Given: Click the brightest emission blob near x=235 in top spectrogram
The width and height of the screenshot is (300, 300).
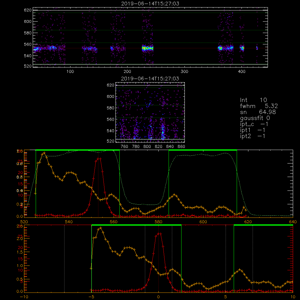Looking at the screenshot, I should 148,48.
